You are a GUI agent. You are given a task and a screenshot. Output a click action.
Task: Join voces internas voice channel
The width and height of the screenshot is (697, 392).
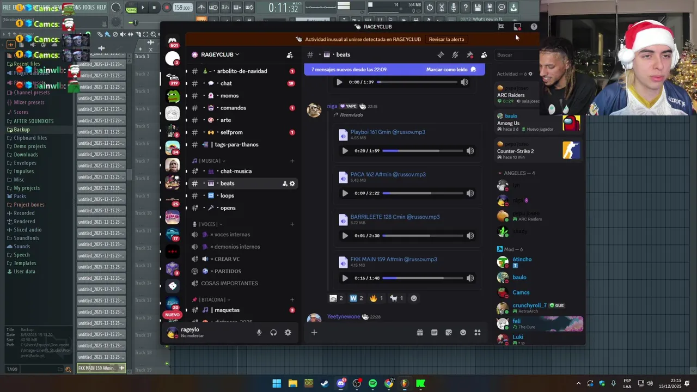coord(242,235)
